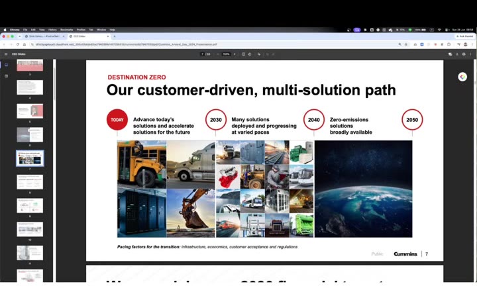Zoom in the PDF with plus button
Image resolution: width=477 pixels, height=294 pixels.
click(x=235, y=54)
